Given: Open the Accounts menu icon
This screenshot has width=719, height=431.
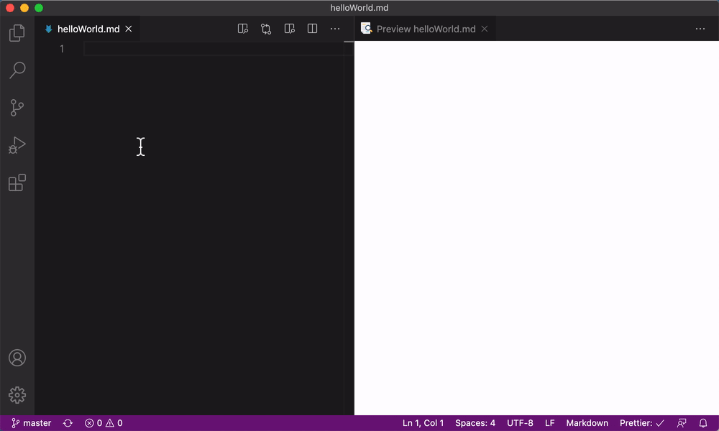Looking at the screenshot, I should (17, 358).
